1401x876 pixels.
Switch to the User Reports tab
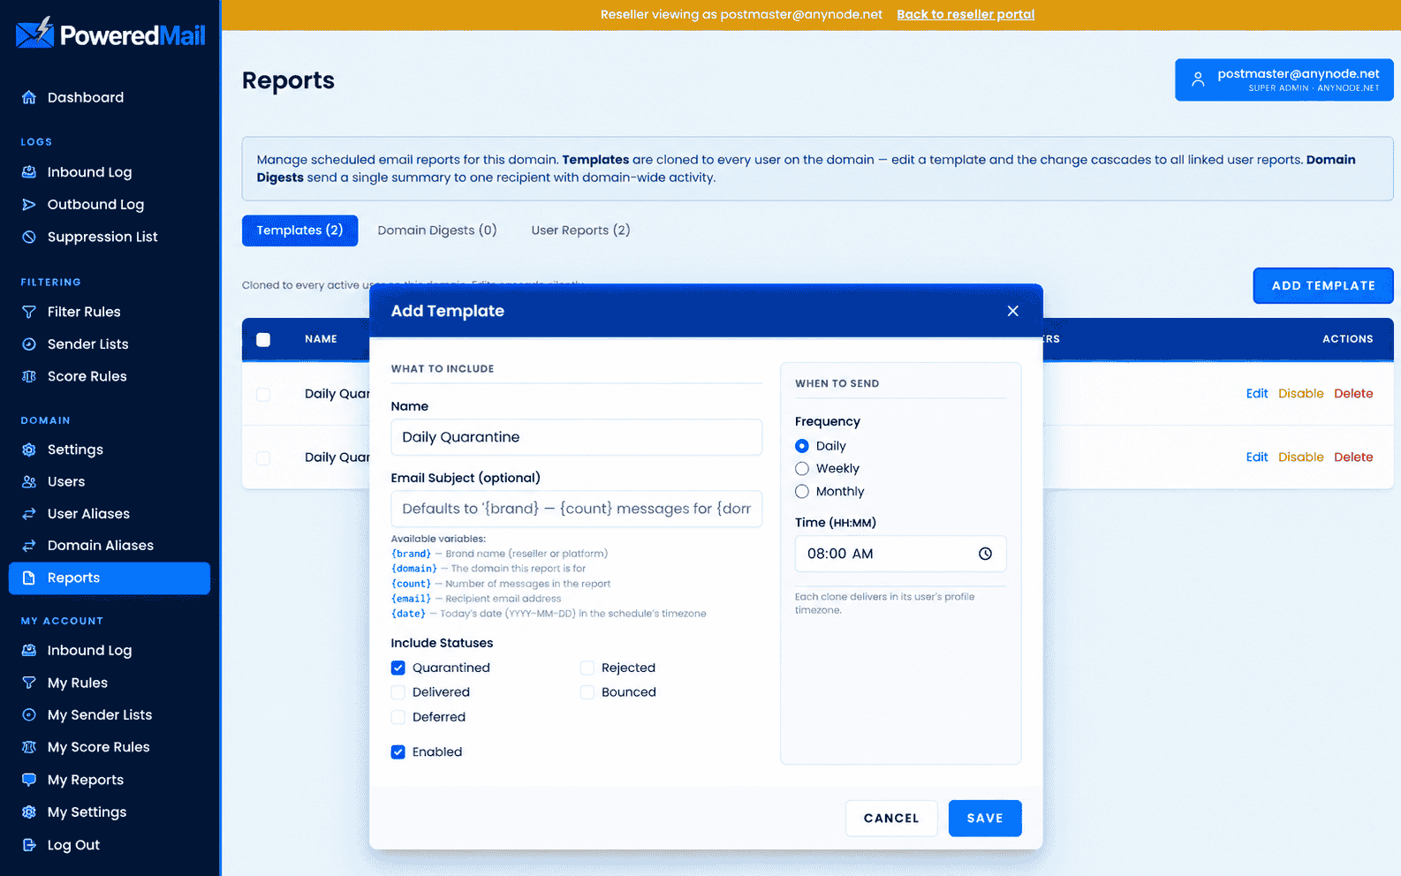click(x=580, y=230)
